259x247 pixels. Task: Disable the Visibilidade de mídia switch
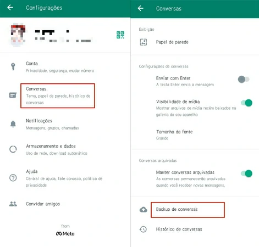click(246, 103)
